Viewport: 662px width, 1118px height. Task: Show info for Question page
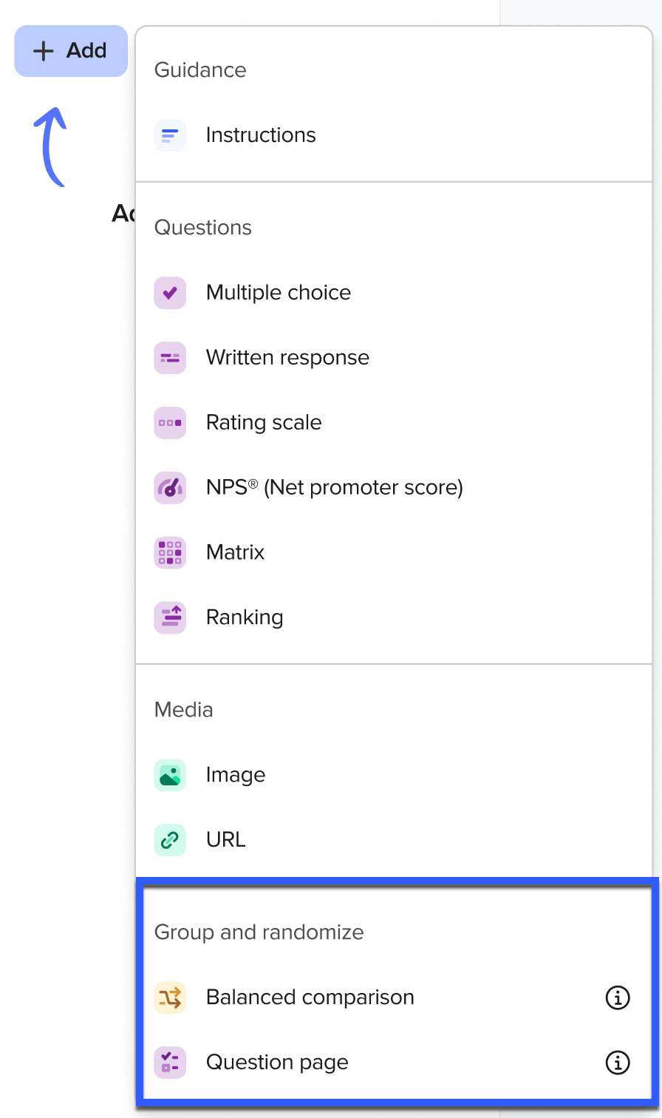click(618, 1063)
